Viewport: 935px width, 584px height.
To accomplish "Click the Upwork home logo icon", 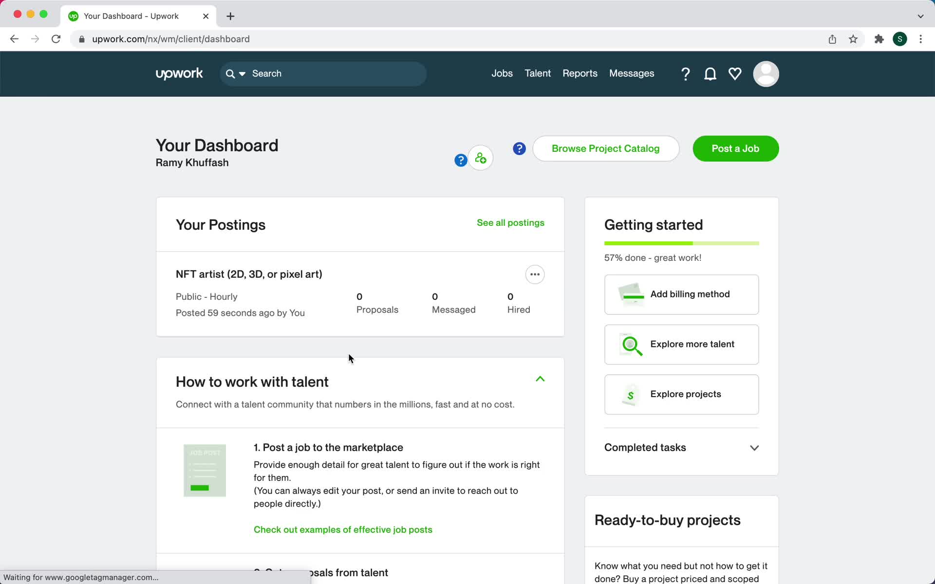I will coord(179,74).
